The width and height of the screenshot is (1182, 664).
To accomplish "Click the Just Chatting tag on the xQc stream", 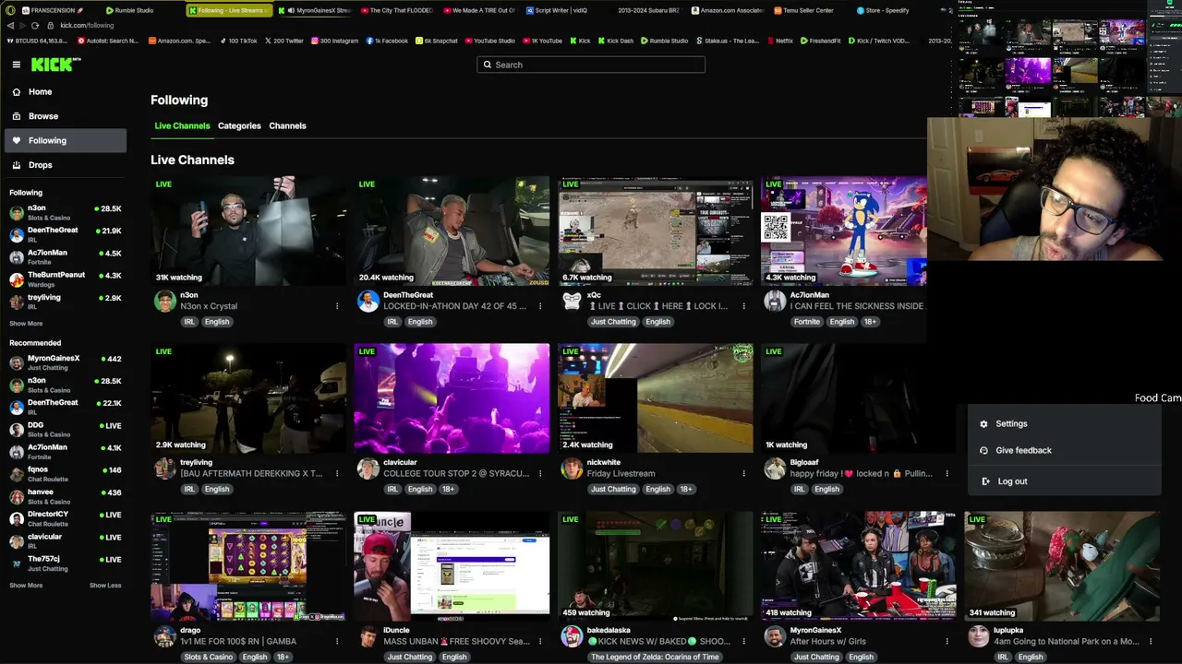I will coord(614,322).
